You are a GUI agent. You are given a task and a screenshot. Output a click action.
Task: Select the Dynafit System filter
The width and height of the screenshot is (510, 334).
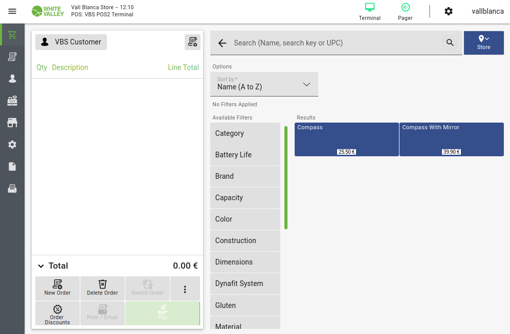(245, 283)
